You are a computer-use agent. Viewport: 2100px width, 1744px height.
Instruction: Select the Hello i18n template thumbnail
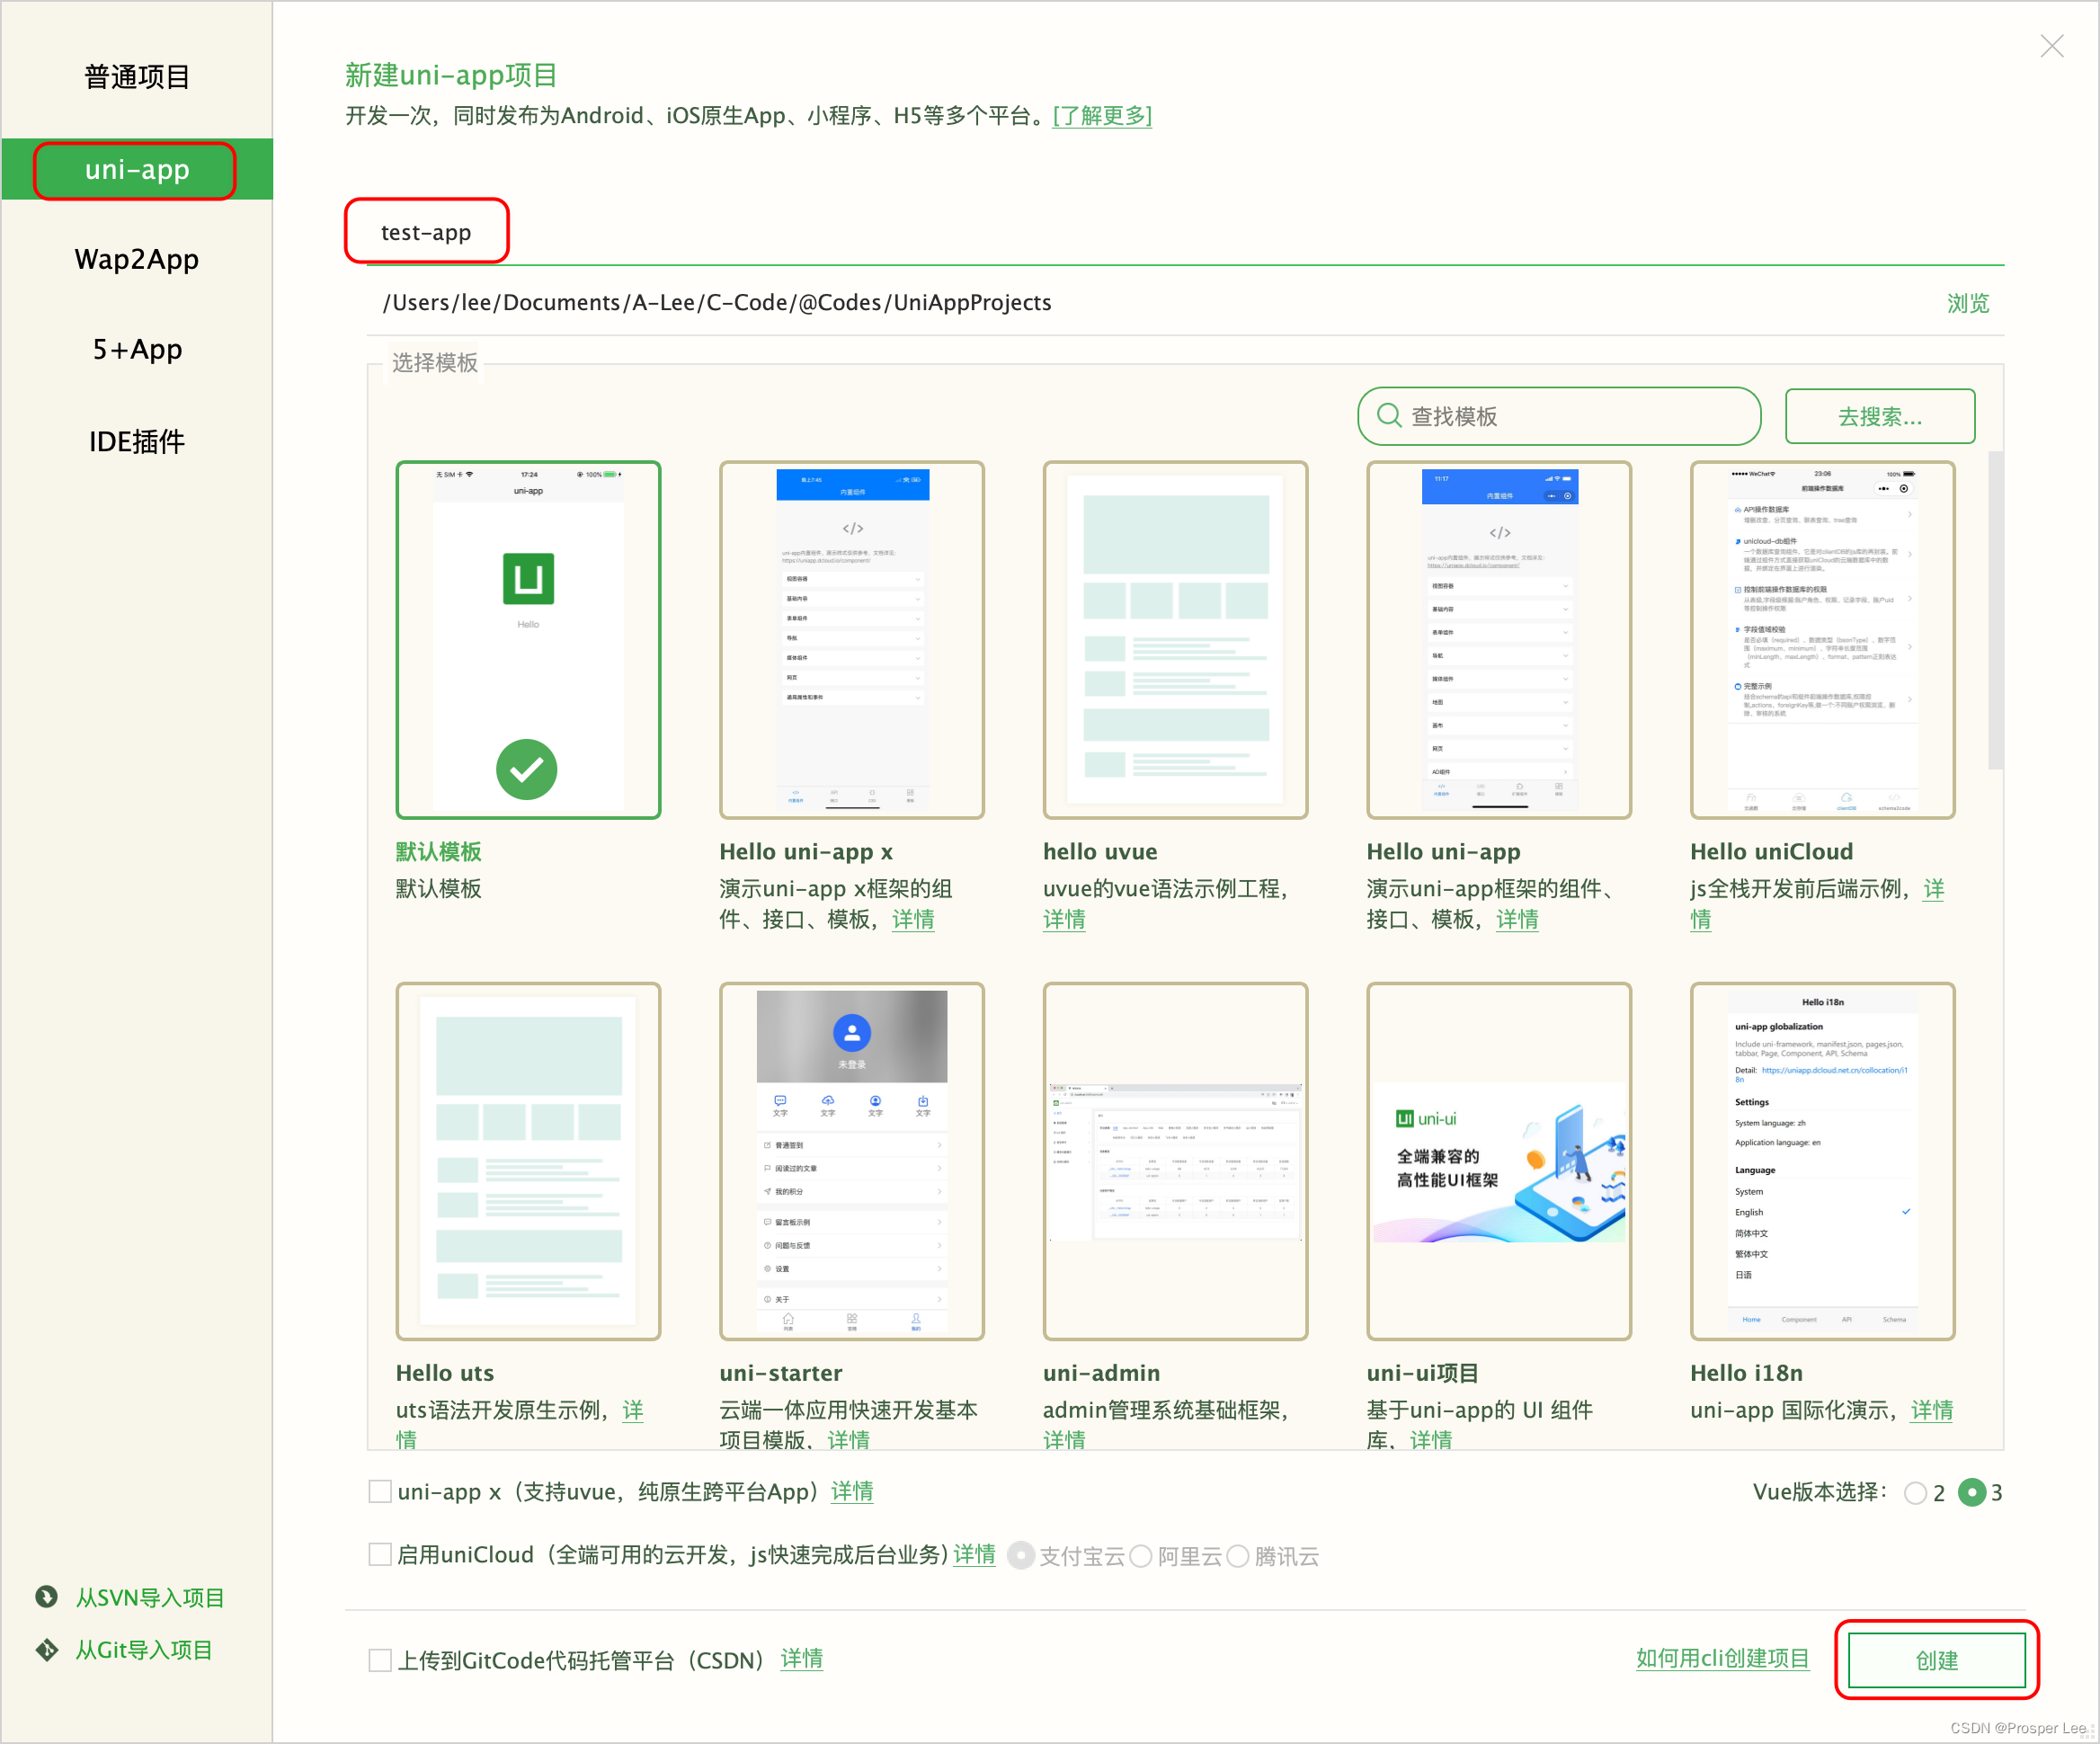pyautogui.click(x=1823, y=1161)
